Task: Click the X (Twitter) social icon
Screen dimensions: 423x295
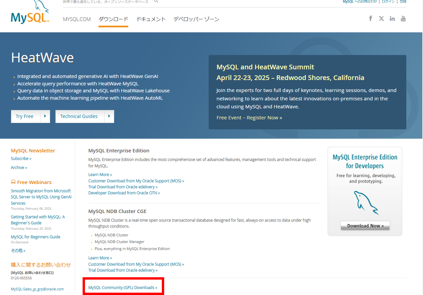Action: (381, 18)
